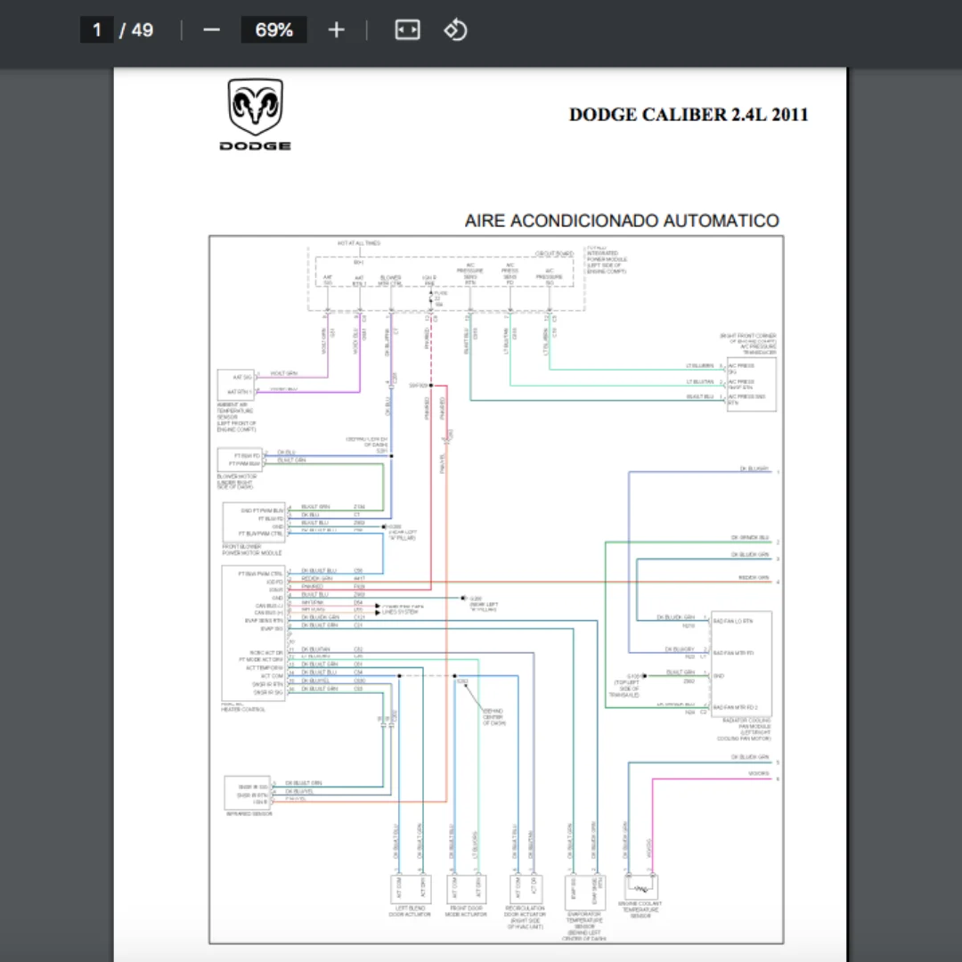This screenshot has width=962, height=962.
Task: Click the infrared sensor component box
Action: pos(248,793)
